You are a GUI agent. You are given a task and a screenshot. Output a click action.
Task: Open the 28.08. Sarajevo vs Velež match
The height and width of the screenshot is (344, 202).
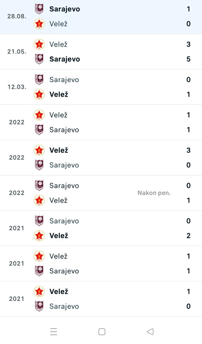(x=101, y=17)
